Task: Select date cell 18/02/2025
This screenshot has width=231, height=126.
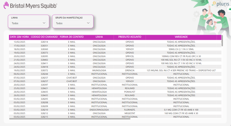Action: 20,49
